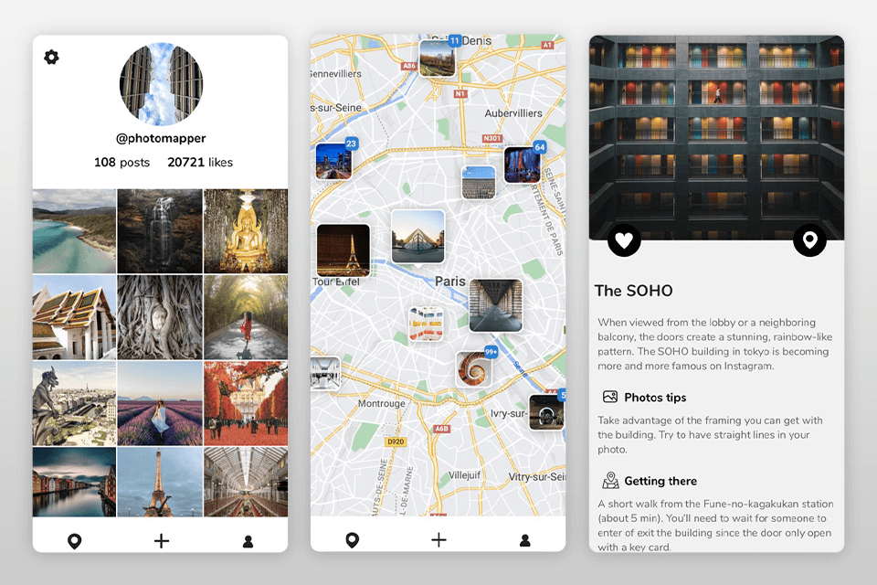This screenshot has height=585, width=877.
Task: Select The SOHO title text
Action: click(633, 291)
